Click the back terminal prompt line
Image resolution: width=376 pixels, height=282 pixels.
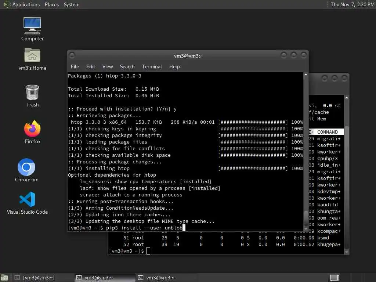[x=130, y=251]
